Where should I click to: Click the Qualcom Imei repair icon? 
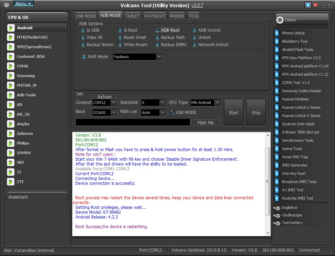click(277, 124)
